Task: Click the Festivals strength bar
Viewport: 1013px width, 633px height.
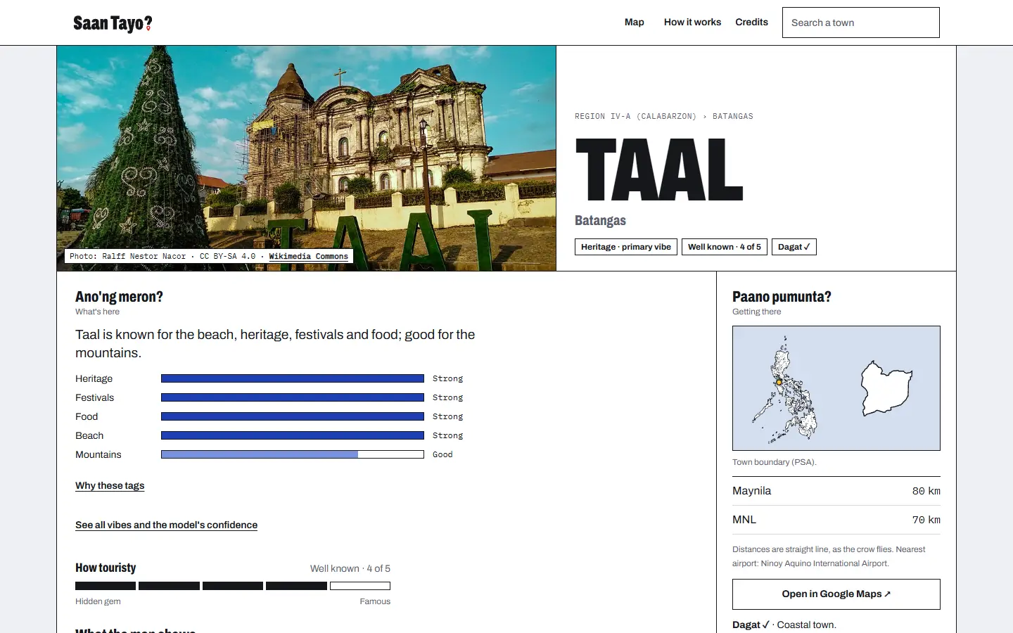Action: coord(293,397)
